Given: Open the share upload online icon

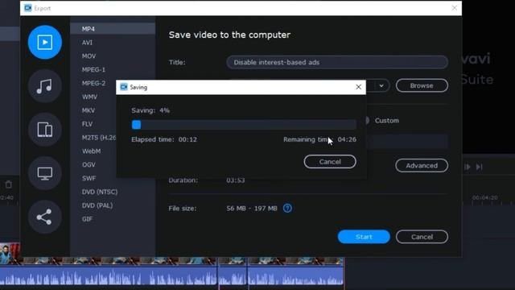Looking at the screenshot, I should 45,217.
